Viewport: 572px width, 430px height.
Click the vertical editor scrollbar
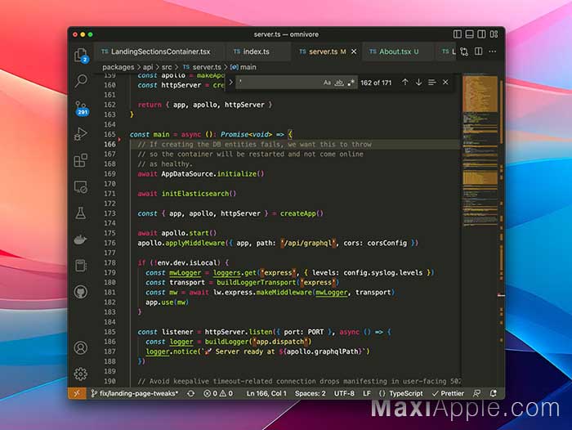pyautogui.click(x=502, y=228)
